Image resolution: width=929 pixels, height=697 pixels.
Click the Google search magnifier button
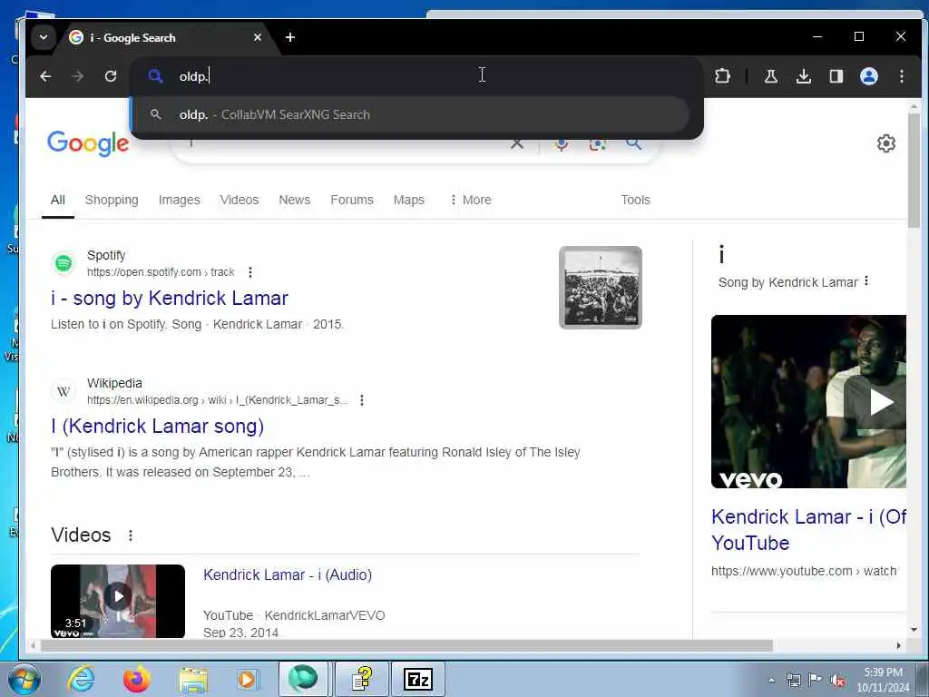[x=633, y=144]
